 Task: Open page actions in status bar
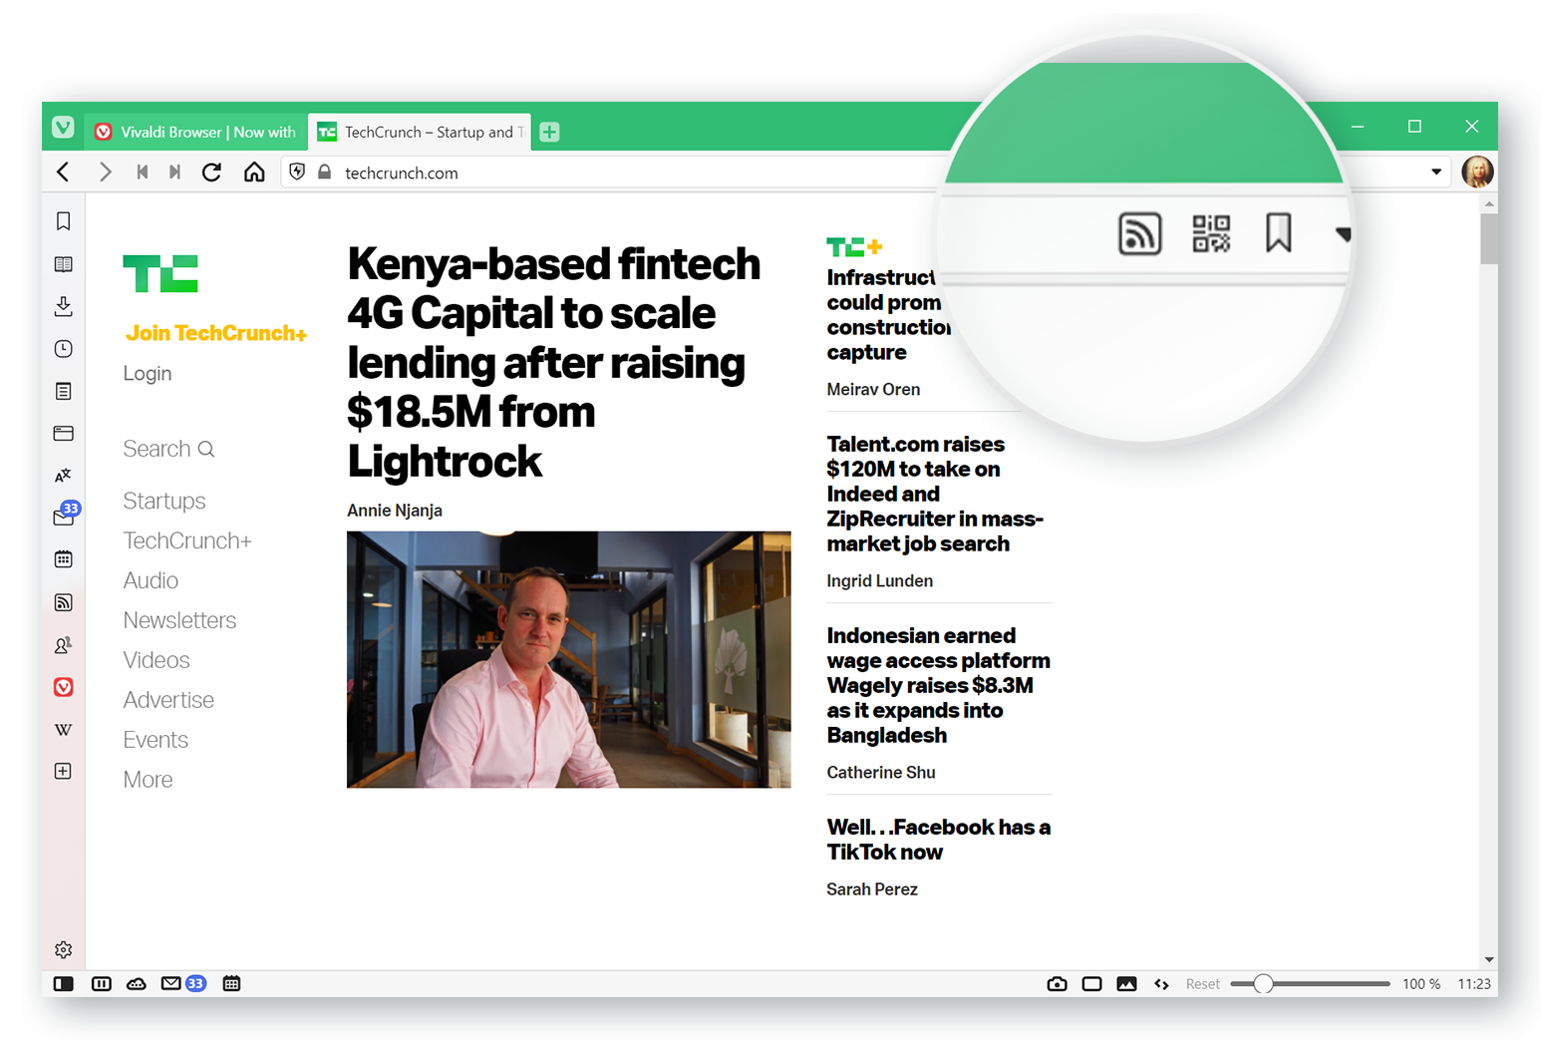coord(1161,984)
